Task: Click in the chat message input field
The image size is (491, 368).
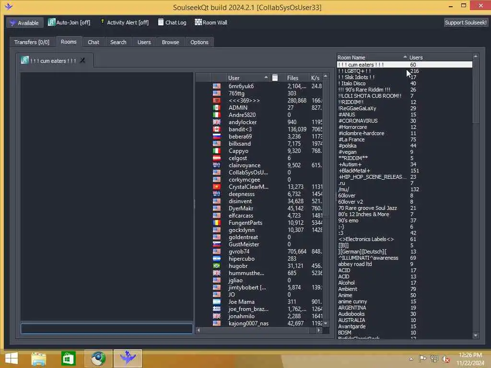Action: tap(106, 328)
